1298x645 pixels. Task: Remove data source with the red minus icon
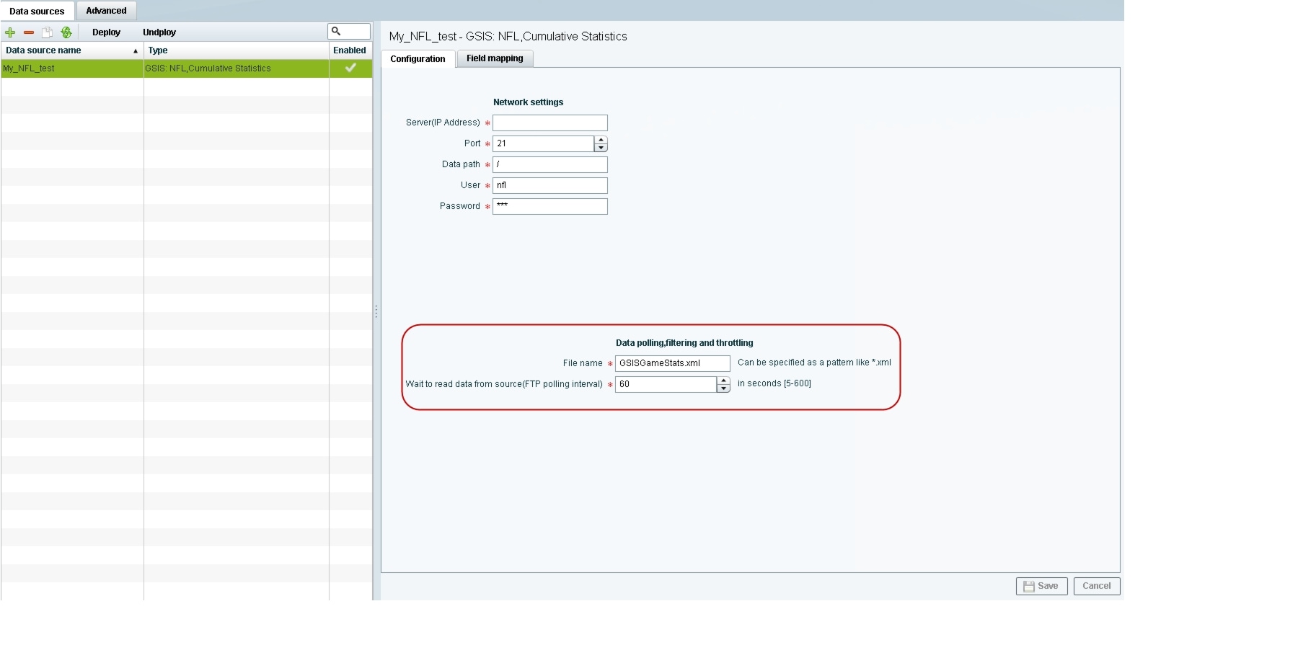tap(29, 32)
